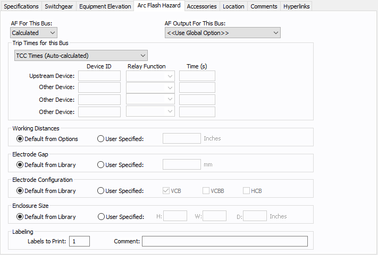Screen dimensions: 378x255
Task: Enable the HCB checkbox
Action: click(247, 191)
